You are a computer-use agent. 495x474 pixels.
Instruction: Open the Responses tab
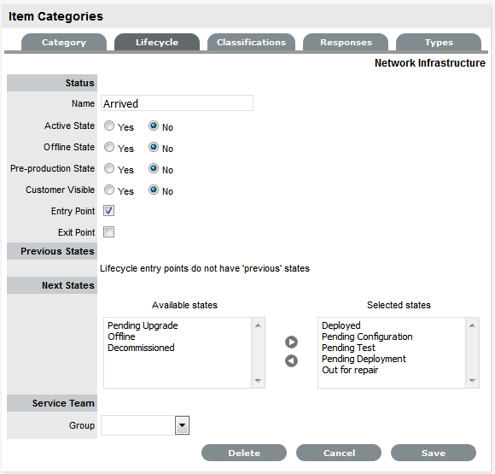coord(346,42)
